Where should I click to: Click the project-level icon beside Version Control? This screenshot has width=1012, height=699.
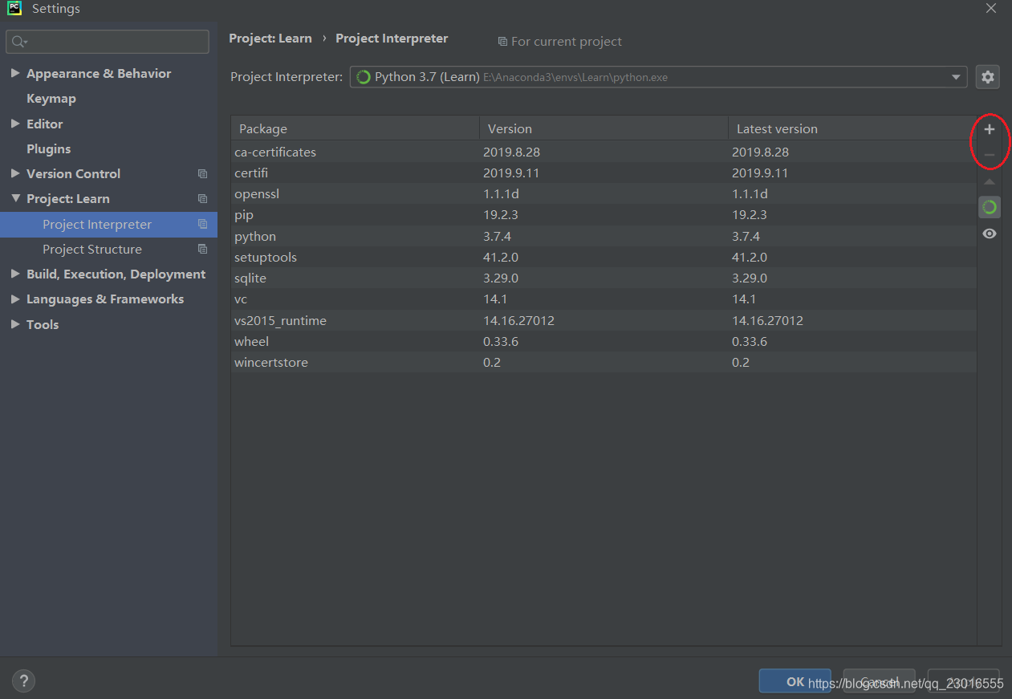[202, 174]
